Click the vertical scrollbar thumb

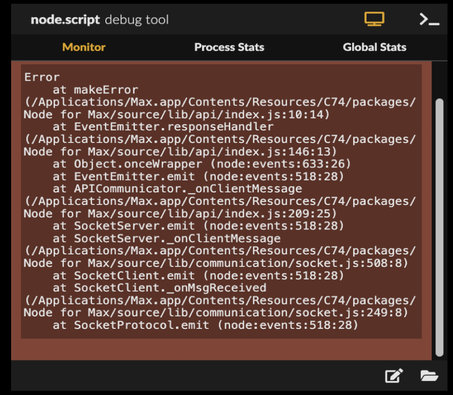(440, 228)
